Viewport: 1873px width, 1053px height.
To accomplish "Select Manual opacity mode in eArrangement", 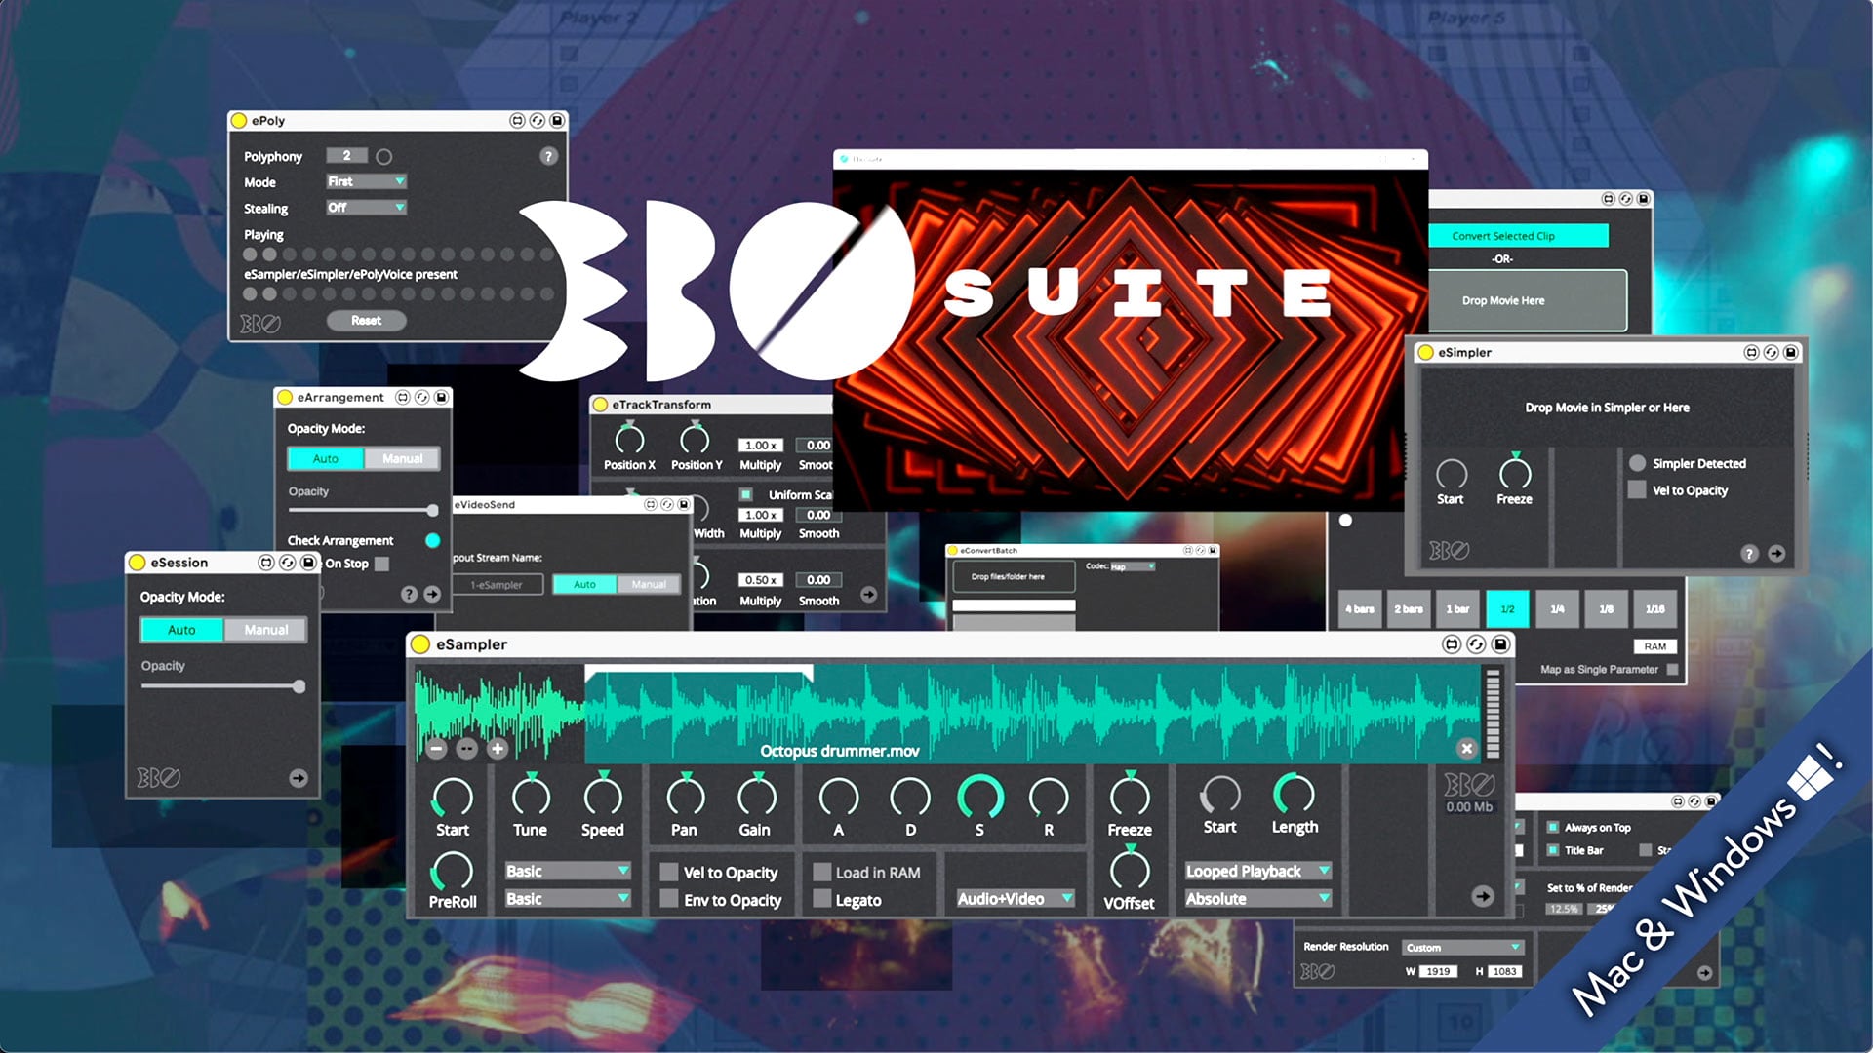I will (x=402, y=458).
